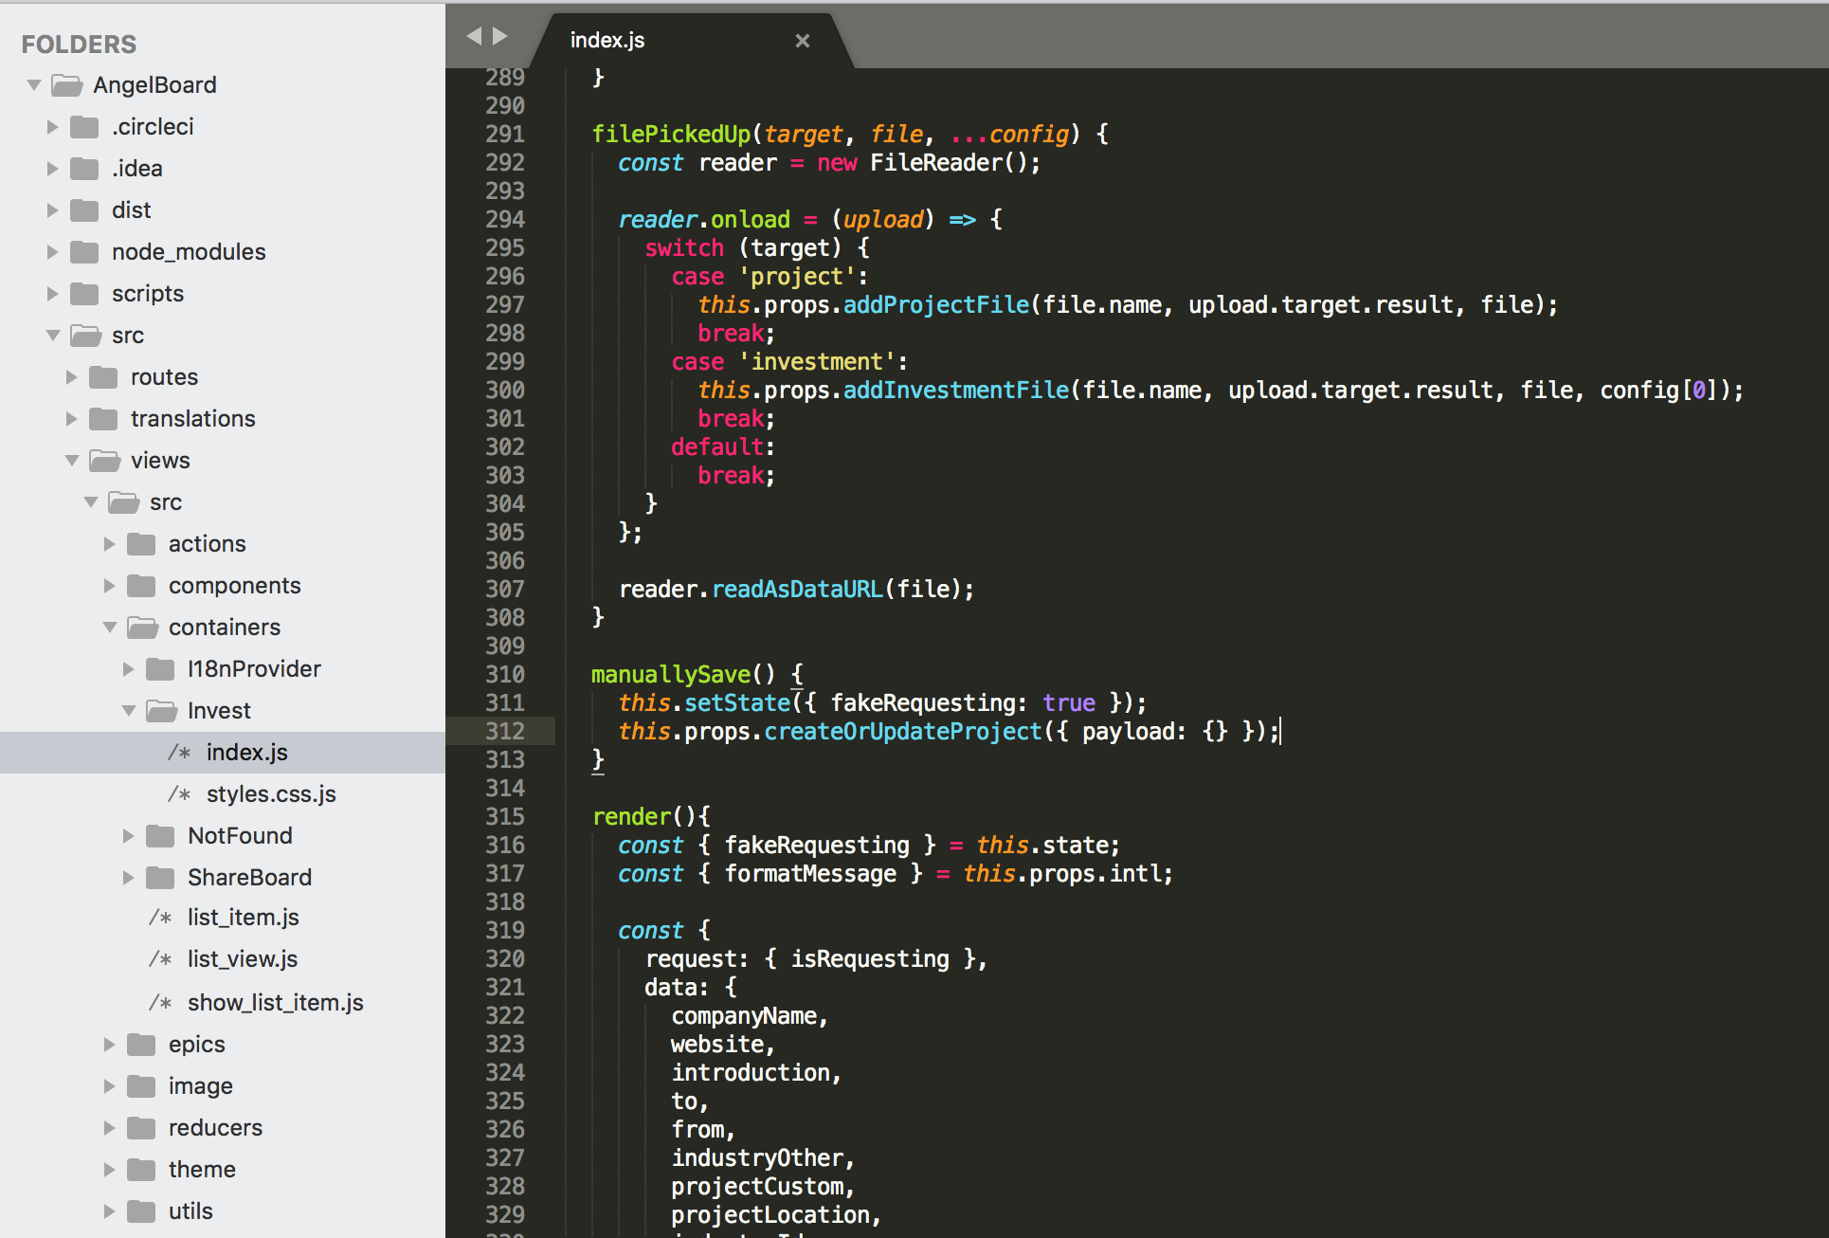1829x1238 pixels.
Task: Click the ShareBoard folder icon
Action: point(160,878)
